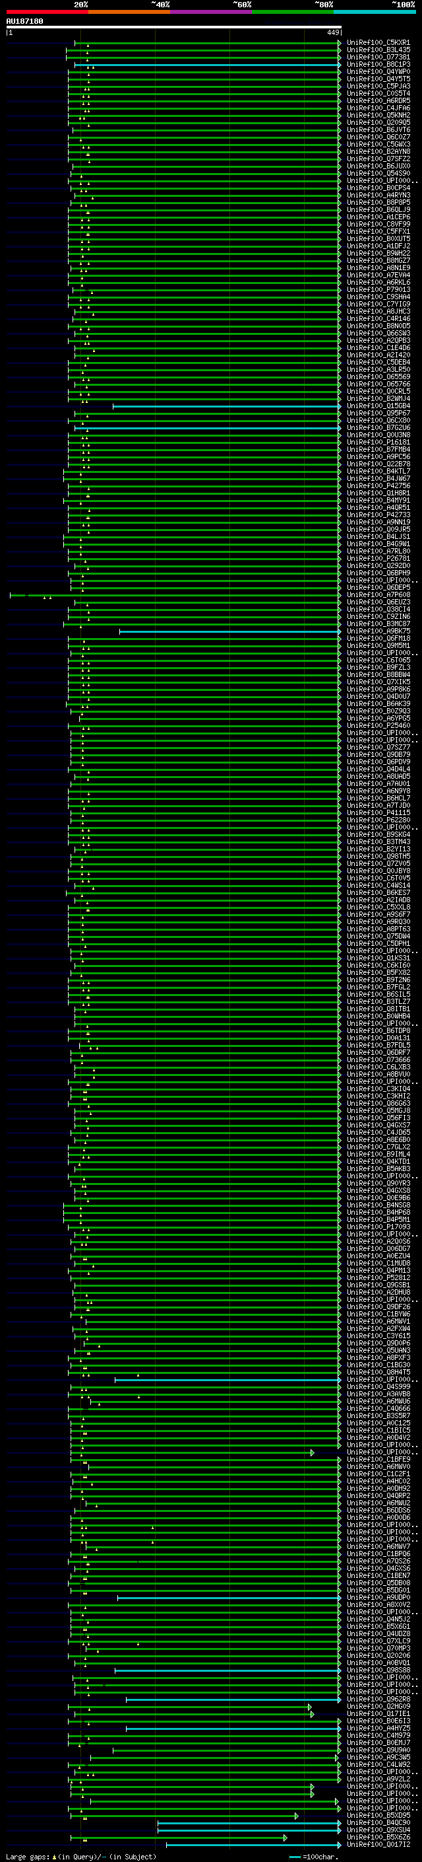Select hit label UniRef100_B7G2U6
Screen dimensions: 422x1862
(378, 428)
